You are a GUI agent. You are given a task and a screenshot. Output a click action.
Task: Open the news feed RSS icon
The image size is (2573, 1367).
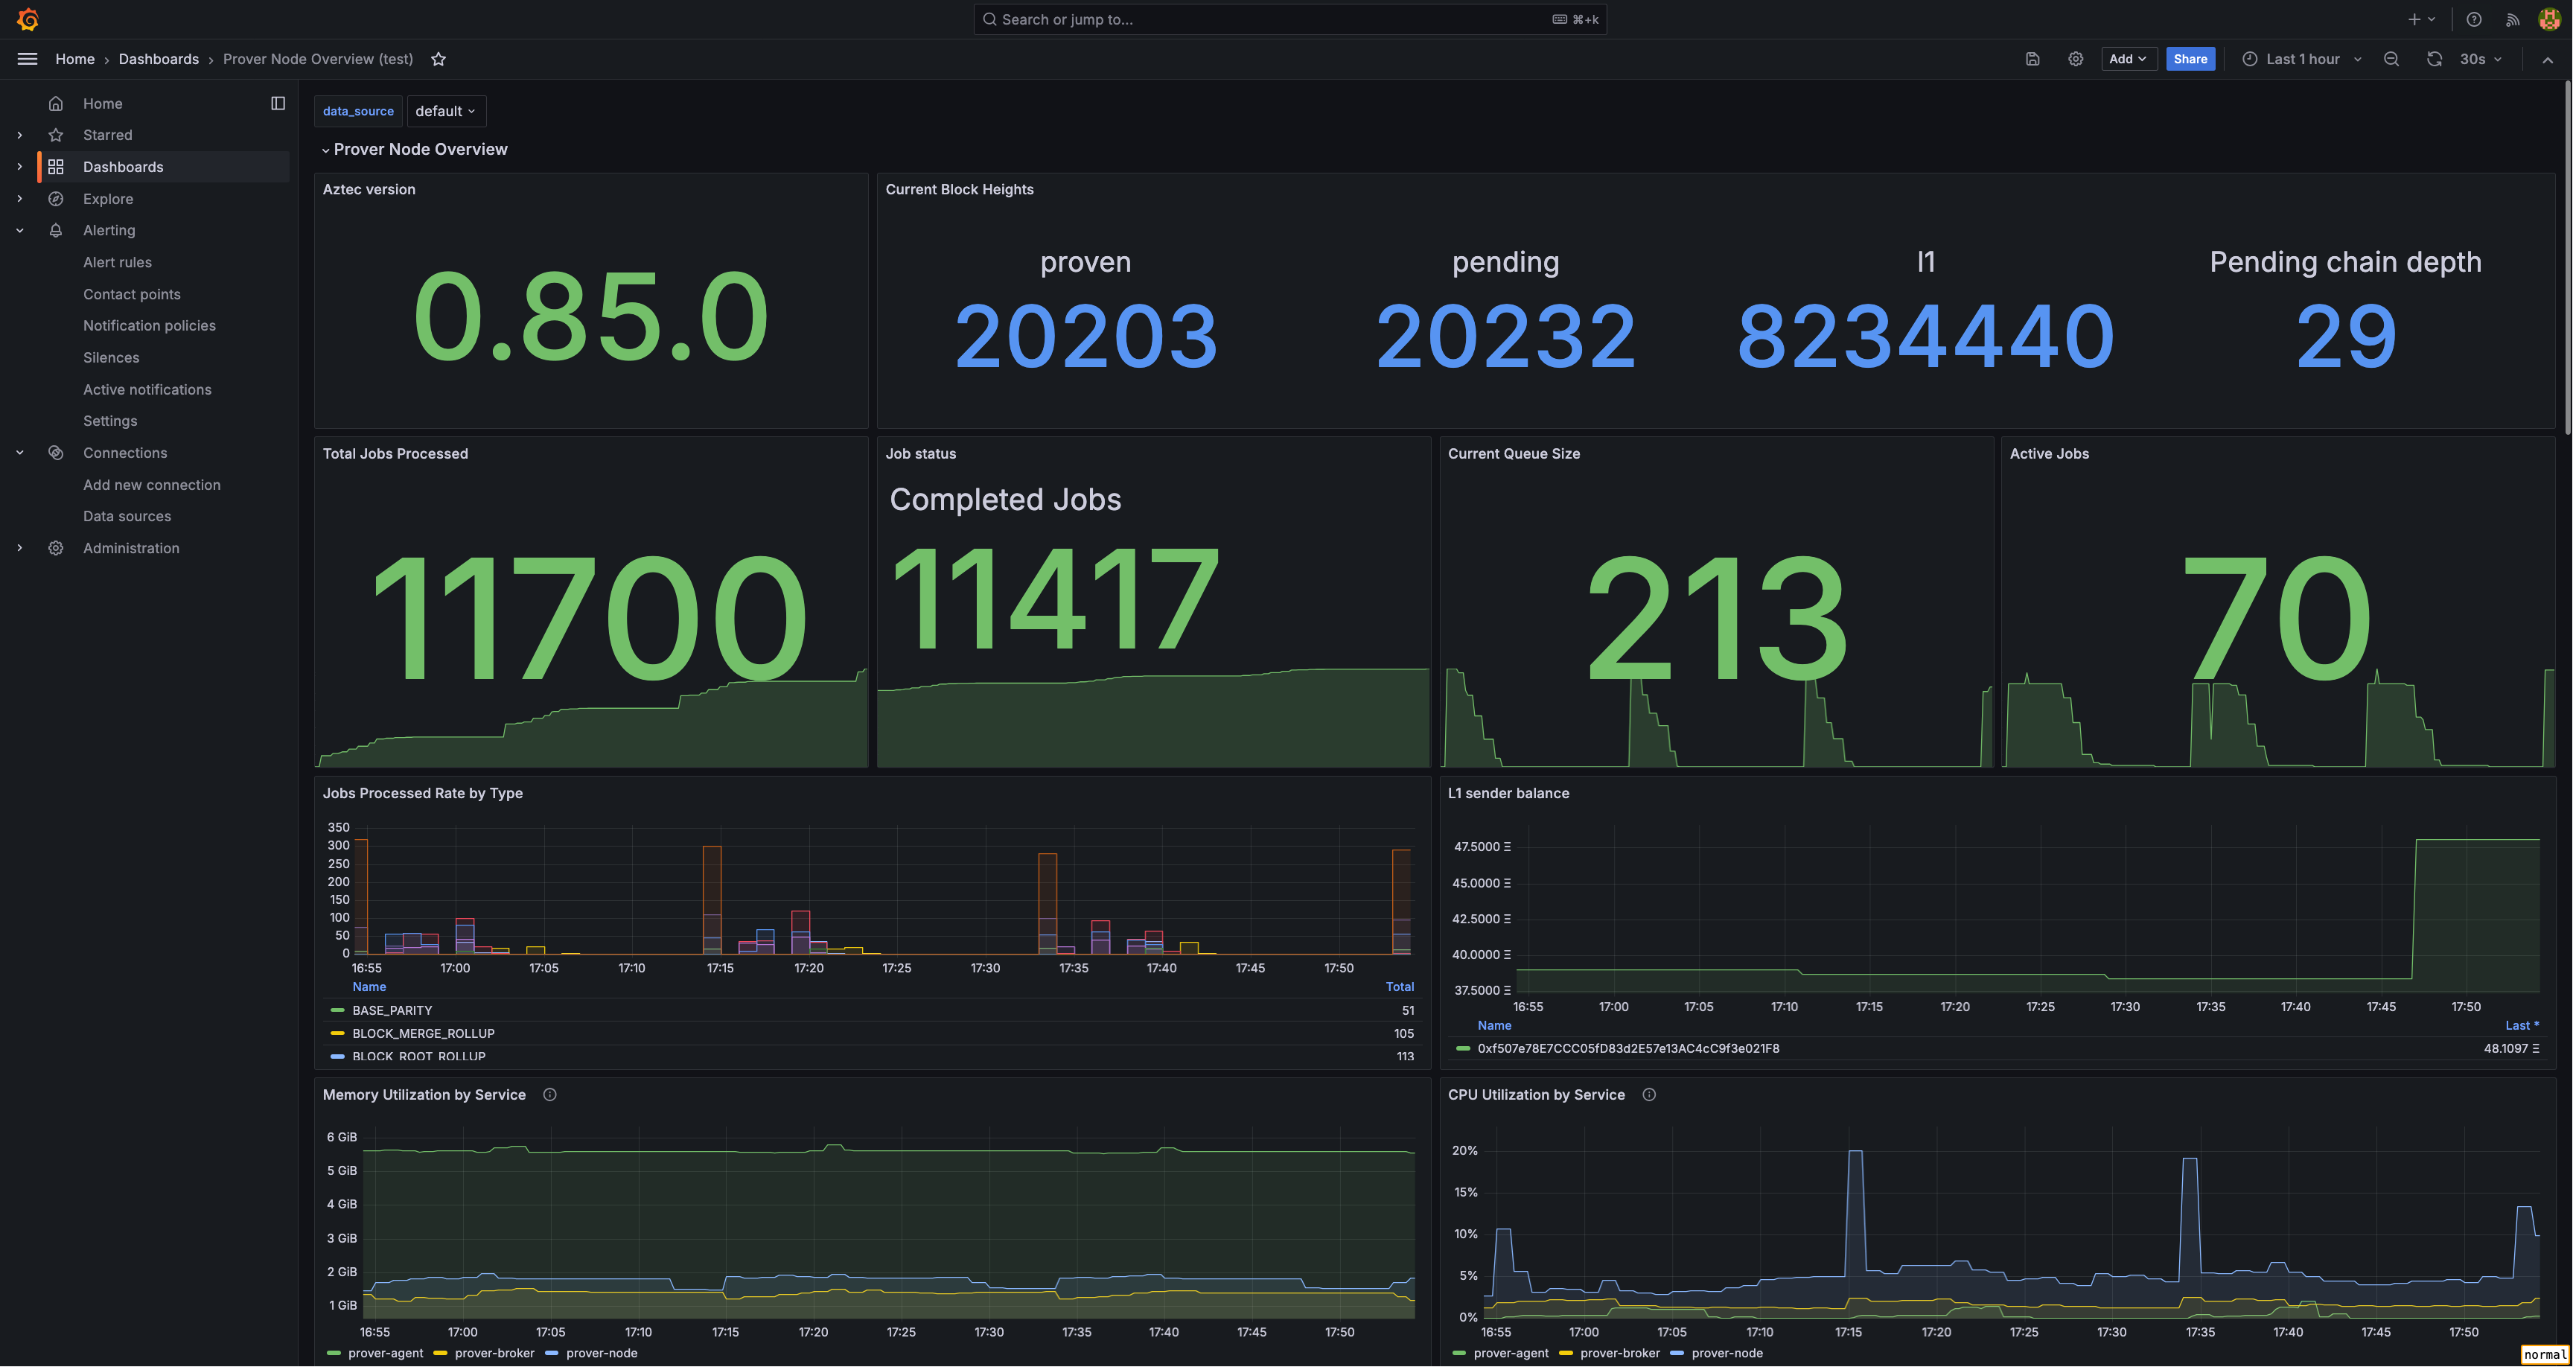click(2512, 19)
